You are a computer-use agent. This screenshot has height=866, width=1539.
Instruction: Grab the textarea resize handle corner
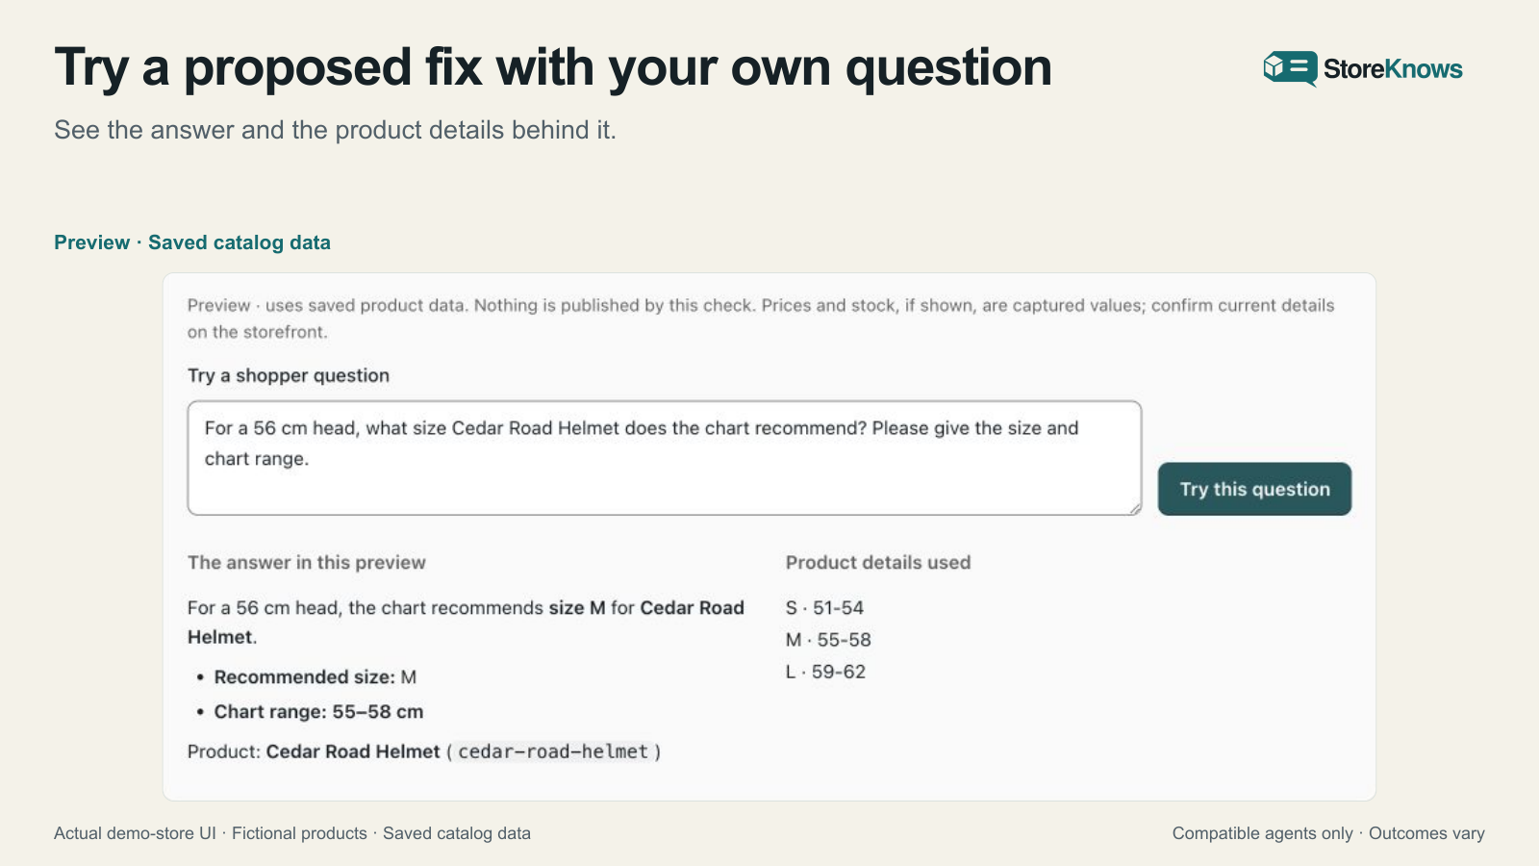(x=1135, y=508)
